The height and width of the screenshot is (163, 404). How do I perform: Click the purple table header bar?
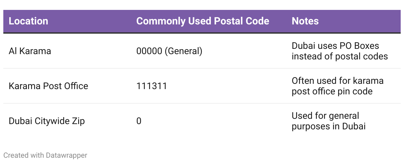coord(202,21)
